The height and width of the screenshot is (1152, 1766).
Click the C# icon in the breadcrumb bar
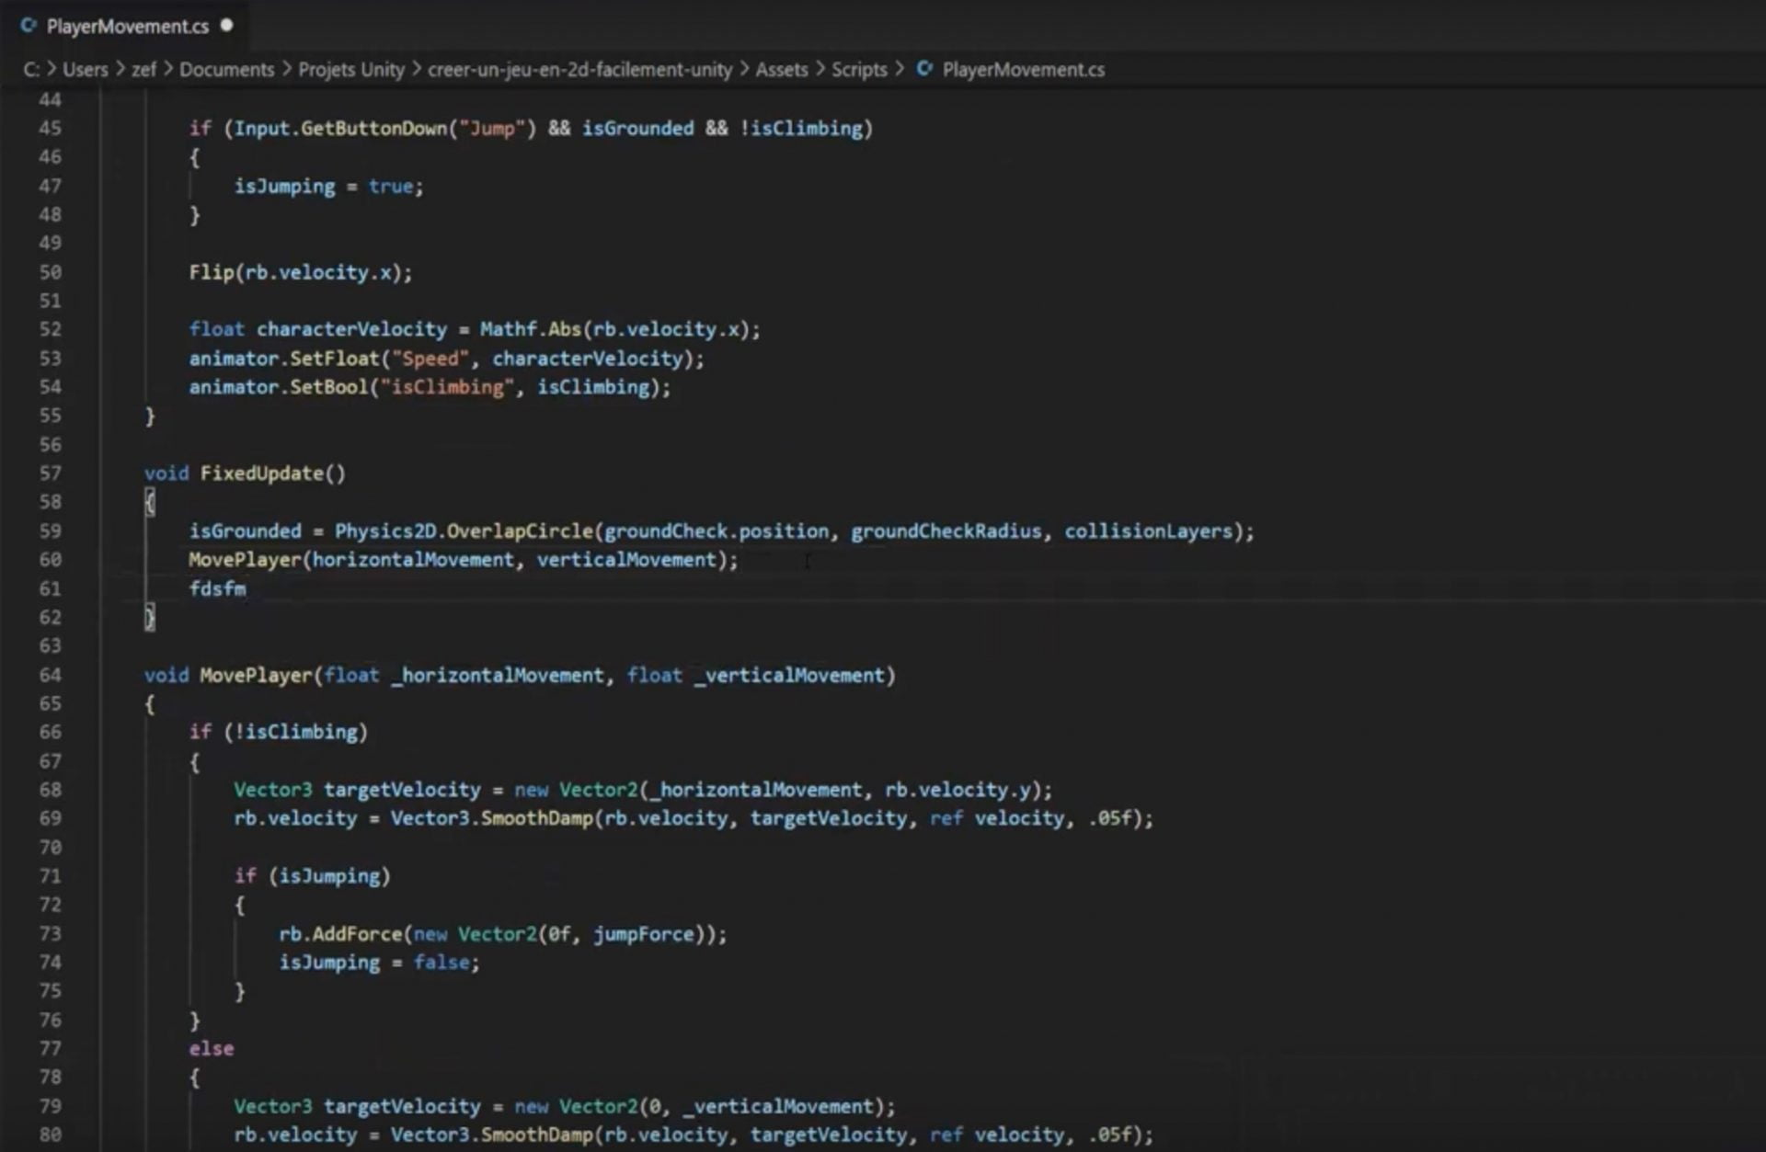pyautogui.click(x=923, y=69)
